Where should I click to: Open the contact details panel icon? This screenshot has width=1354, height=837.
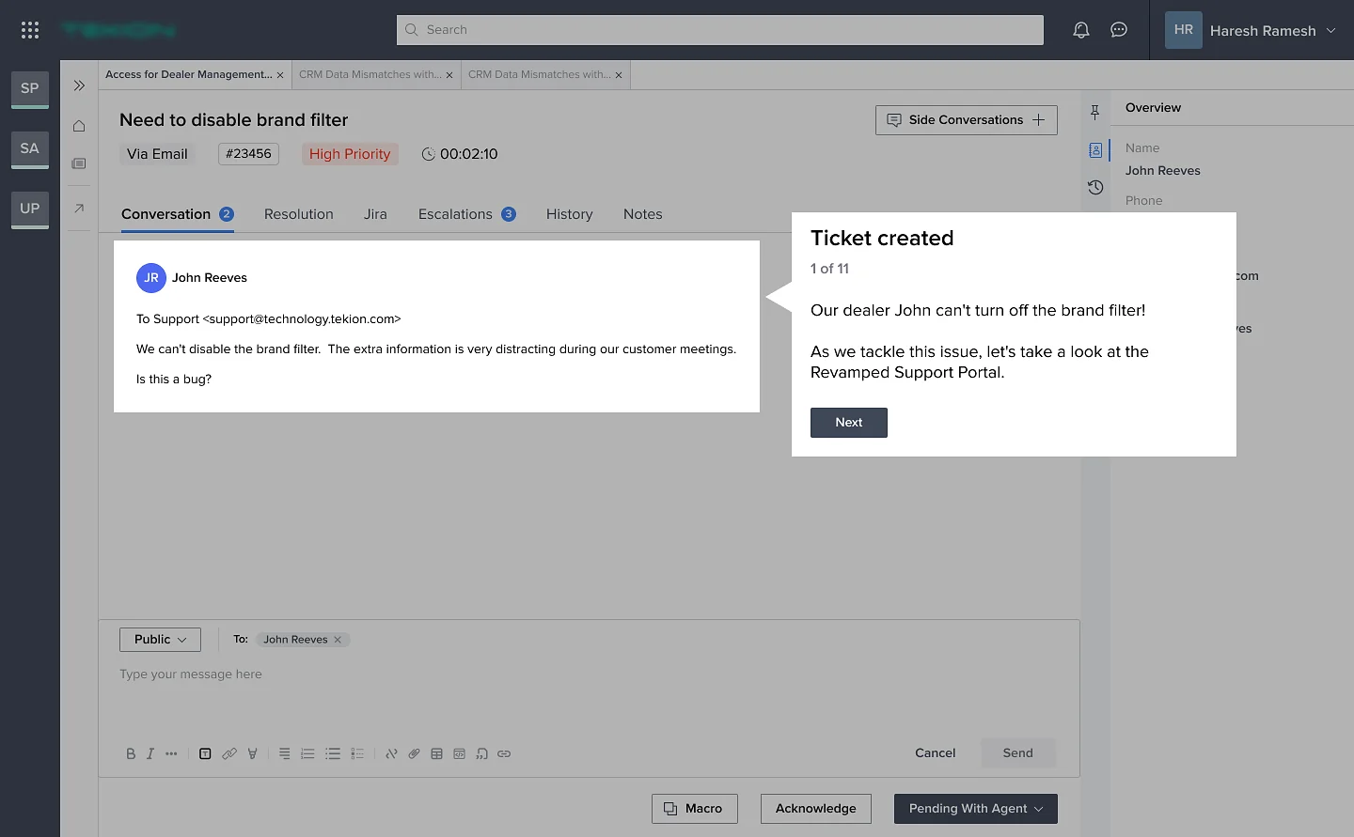pos(1095,150)
